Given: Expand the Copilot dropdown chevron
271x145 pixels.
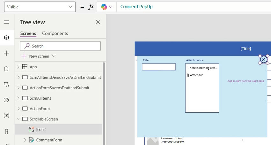Looking at the screenshot, I should coord(111,7).
